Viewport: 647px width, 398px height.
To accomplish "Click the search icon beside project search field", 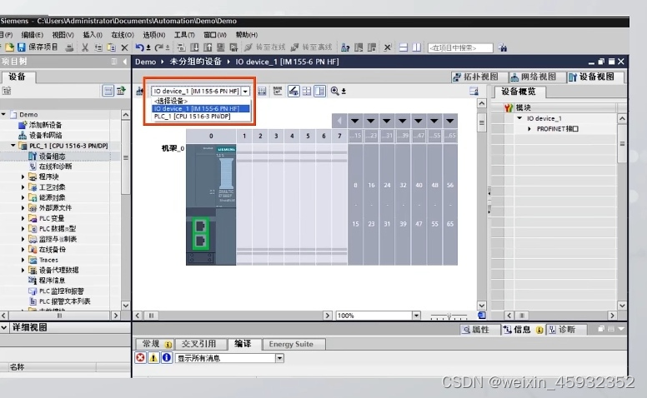I will click(503, 47).
